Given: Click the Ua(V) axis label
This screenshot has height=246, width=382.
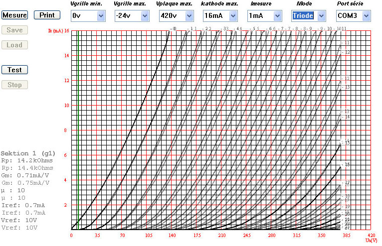Looking at the screenshot, I should [x=372, y=241].
